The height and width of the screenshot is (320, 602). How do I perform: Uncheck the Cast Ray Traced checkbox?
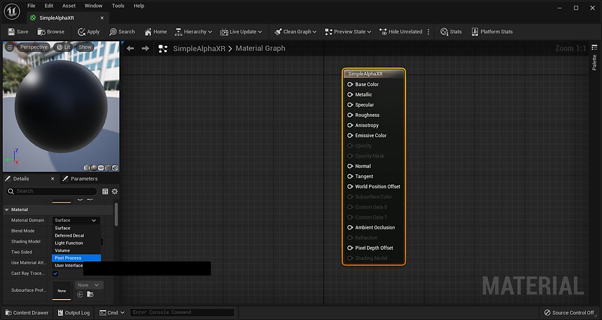(55, 273)
